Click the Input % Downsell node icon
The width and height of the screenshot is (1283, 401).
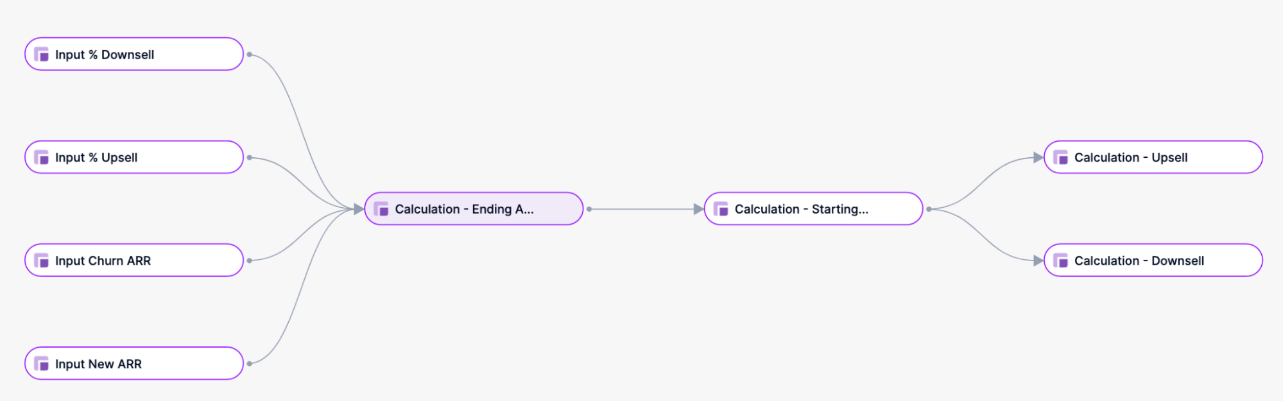tap(41, 55)
